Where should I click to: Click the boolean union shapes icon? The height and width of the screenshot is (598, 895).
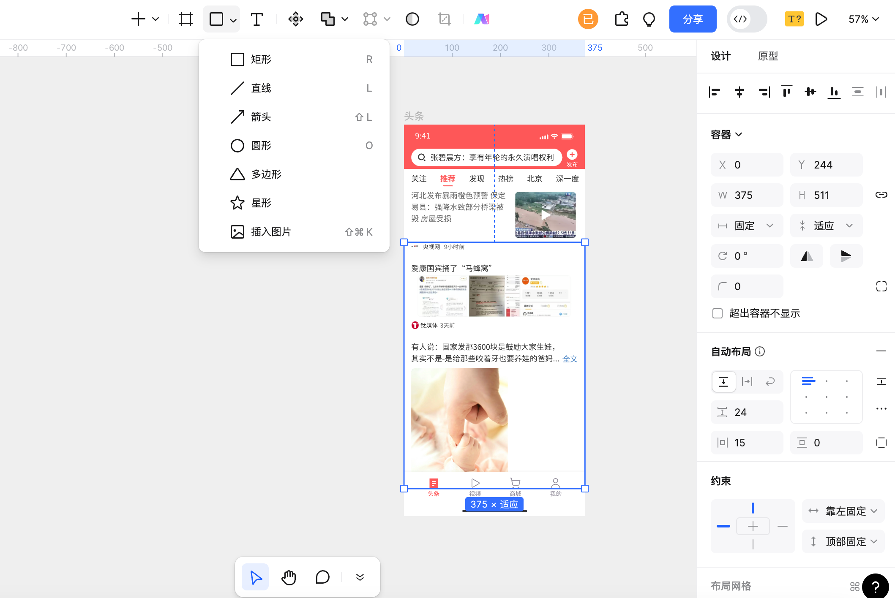point(327,19)
